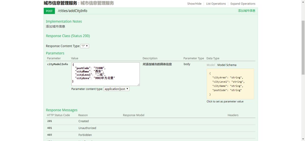Click Expand Operations link

[x=243, y=4]
